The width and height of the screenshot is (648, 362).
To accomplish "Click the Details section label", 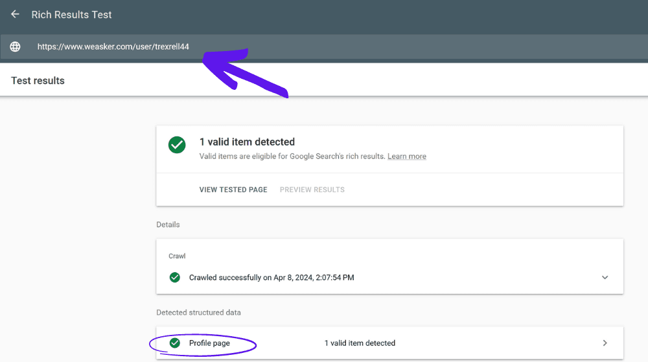I will [168, 224].
